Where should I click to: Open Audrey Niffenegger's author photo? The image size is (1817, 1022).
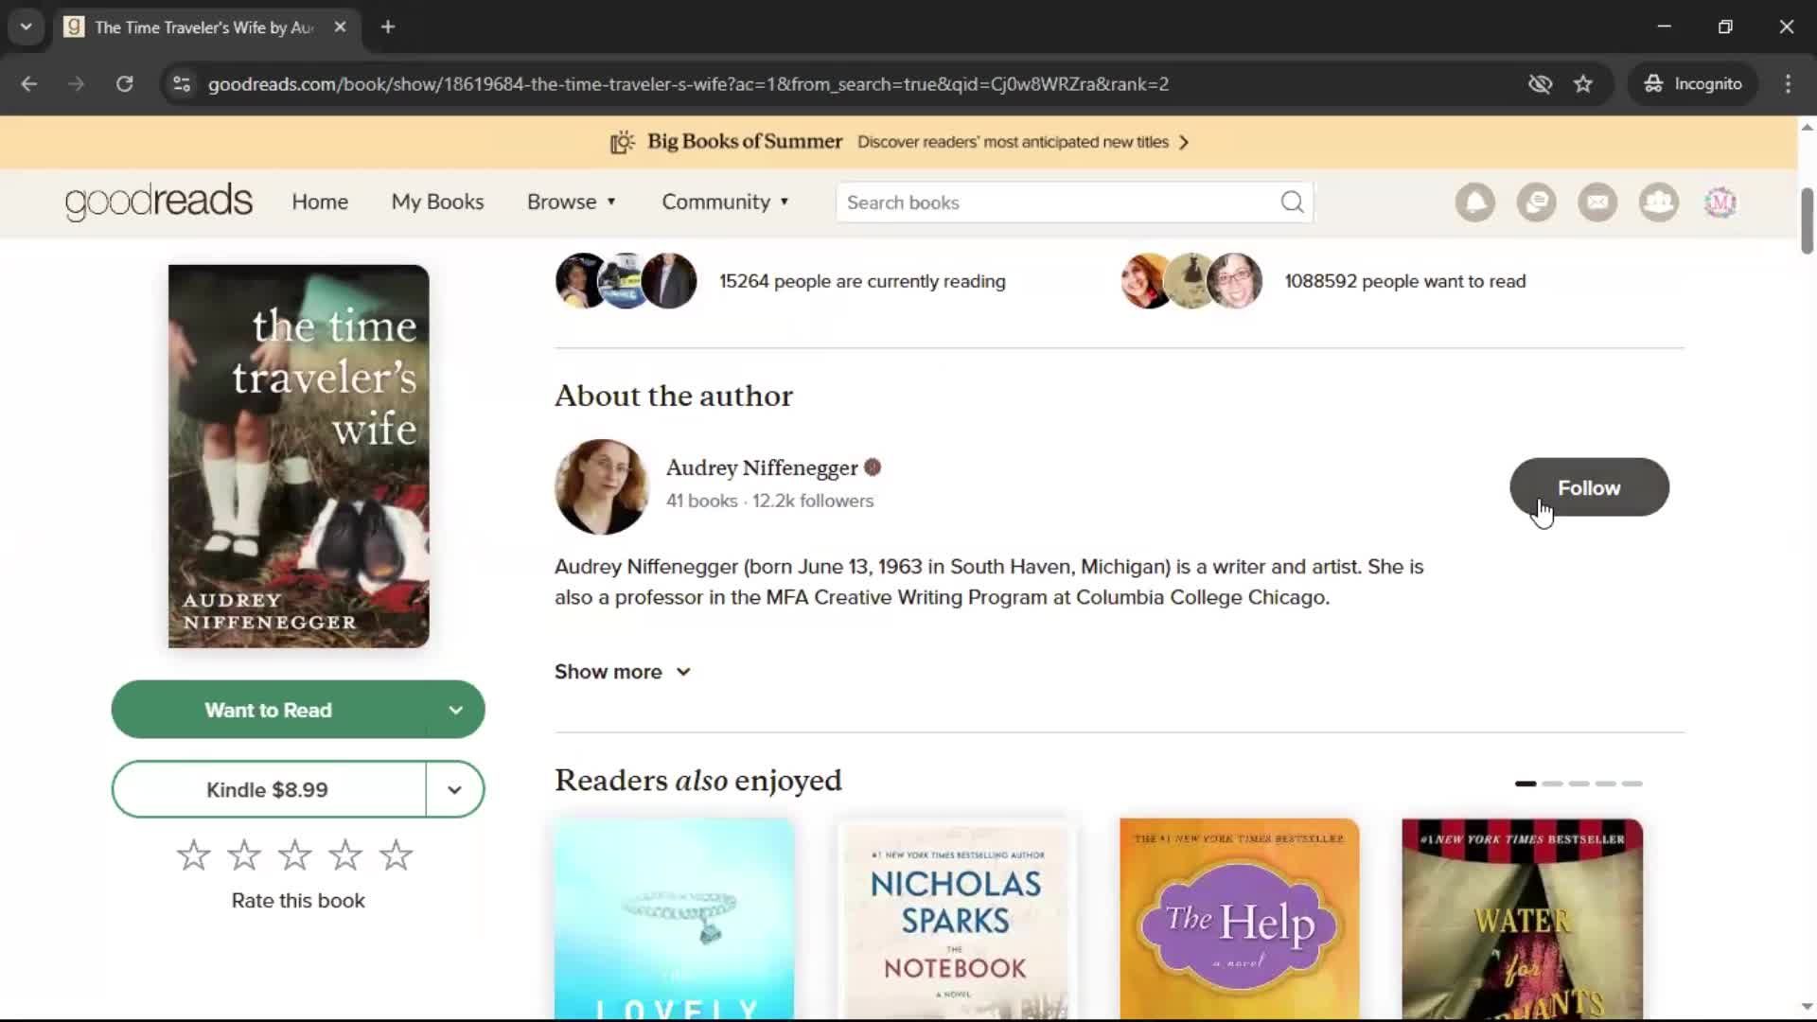601,486
